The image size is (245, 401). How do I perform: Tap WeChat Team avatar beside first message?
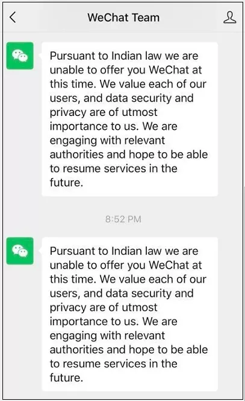pos(20,56)
